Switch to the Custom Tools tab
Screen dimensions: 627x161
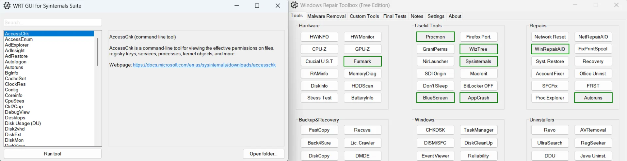point(364,16)
